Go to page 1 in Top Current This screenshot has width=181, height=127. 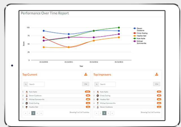coord(33,113)
